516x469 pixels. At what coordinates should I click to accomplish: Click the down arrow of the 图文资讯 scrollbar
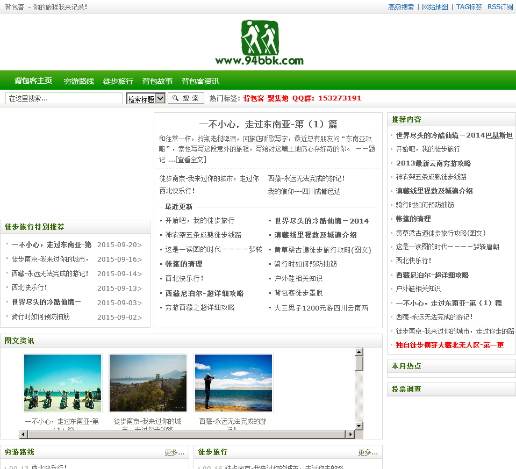[359, 425]
